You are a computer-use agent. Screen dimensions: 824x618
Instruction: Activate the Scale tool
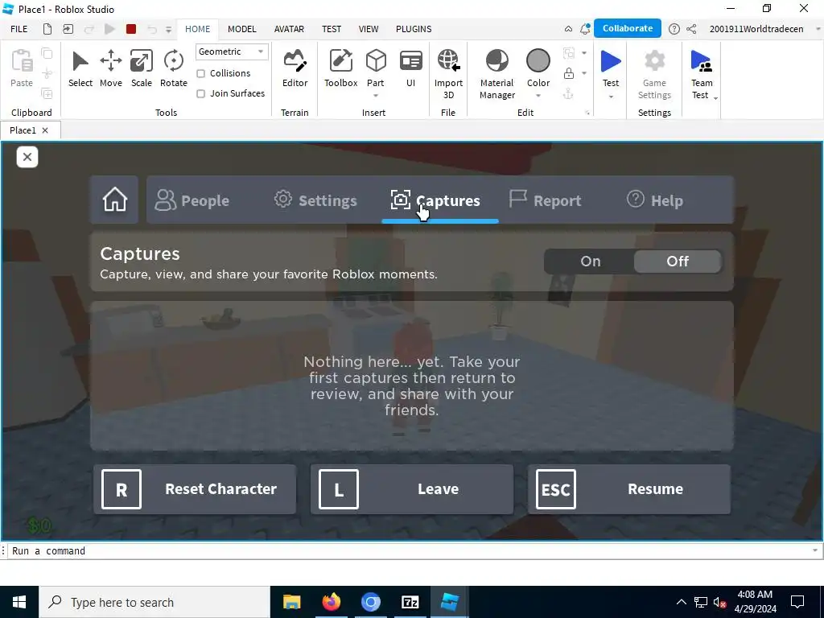click(x=142, y=68)
